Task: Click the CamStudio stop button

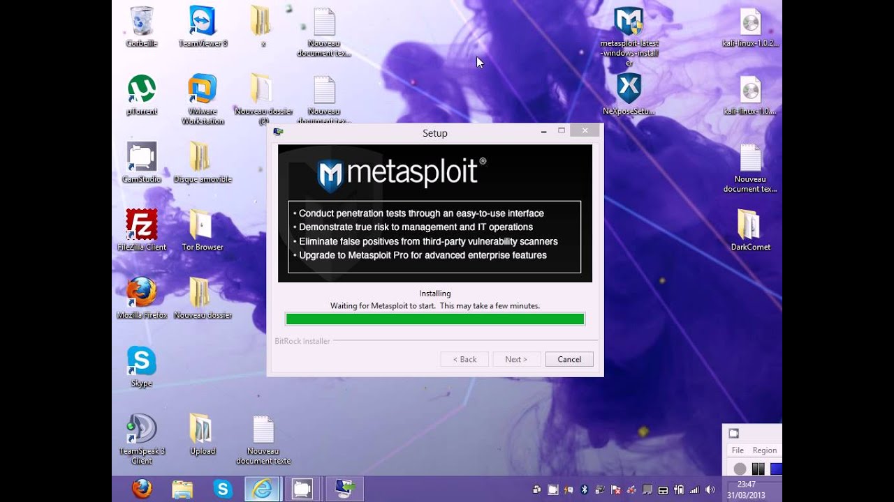Action: click(x=775, y=469)
